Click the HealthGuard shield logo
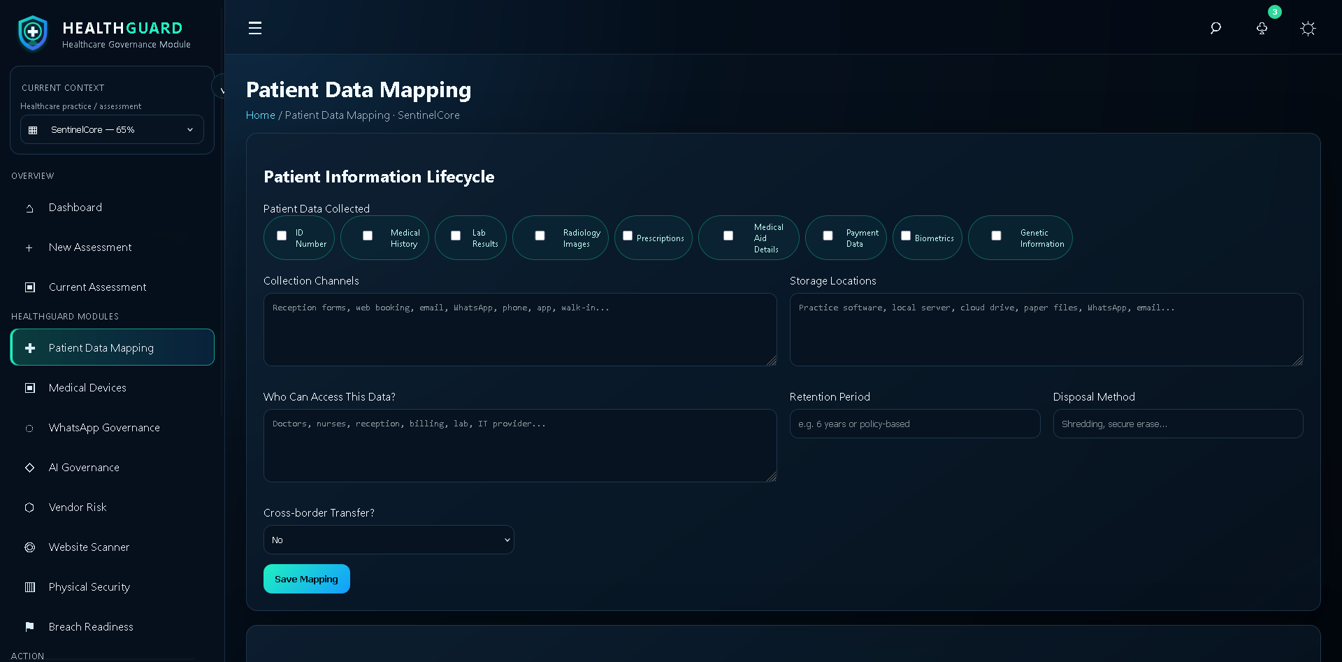The height and width of the screenshot is (662, 1342). click(32, 32)
